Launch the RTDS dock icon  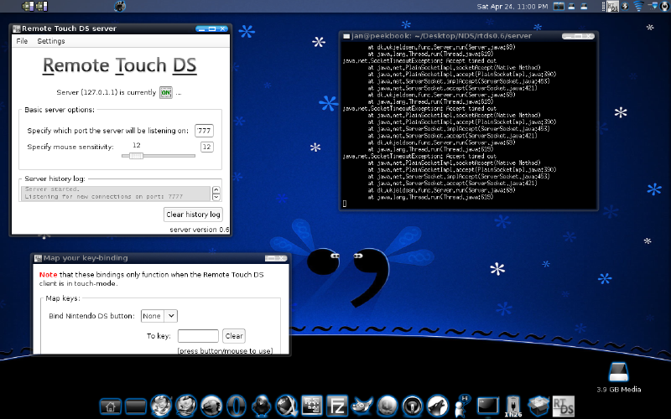tap(563, 406)
